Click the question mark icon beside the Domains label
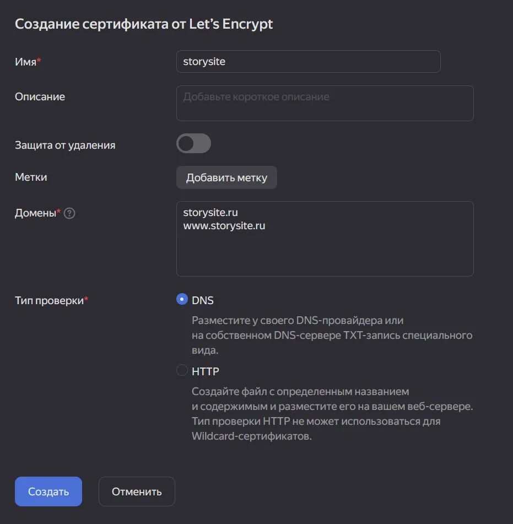The image size is (513, 524). (x=69, y=213)
